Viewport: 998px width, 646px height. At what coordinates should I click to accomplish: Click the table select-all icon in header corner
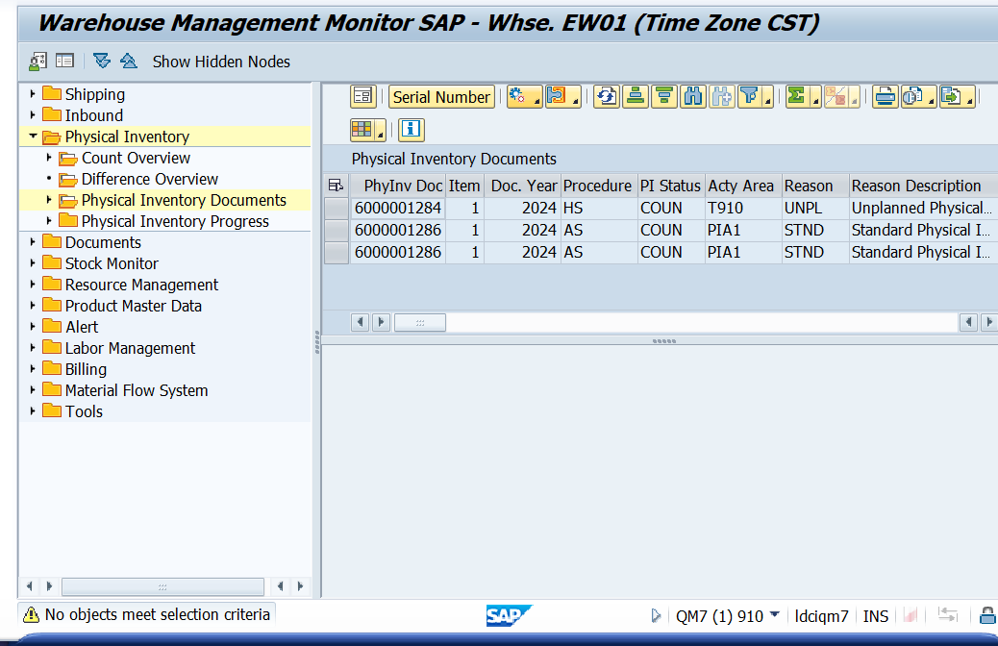[x=336, y=186]
